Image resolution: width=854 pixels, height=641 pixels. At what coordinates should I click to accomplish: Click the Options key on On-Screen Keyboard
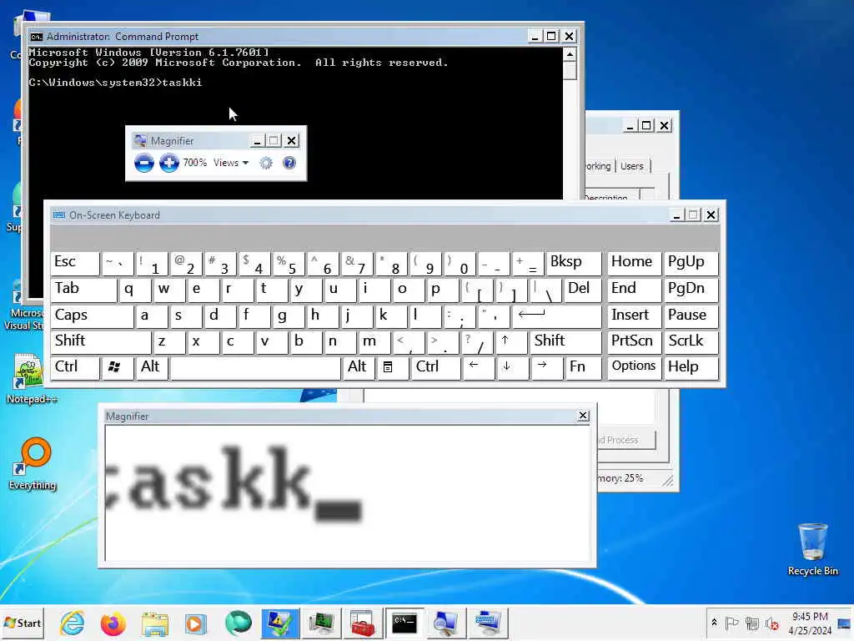[634, 367]
